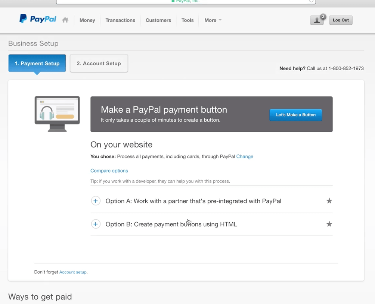The height and width of the screenshot is (304, 375).
Task: Open the Tools menu
Action: [187, 20]
